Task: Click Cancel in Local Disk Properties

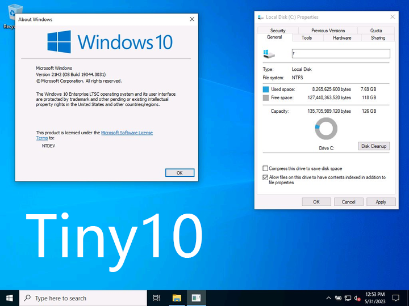Action: 348,202
